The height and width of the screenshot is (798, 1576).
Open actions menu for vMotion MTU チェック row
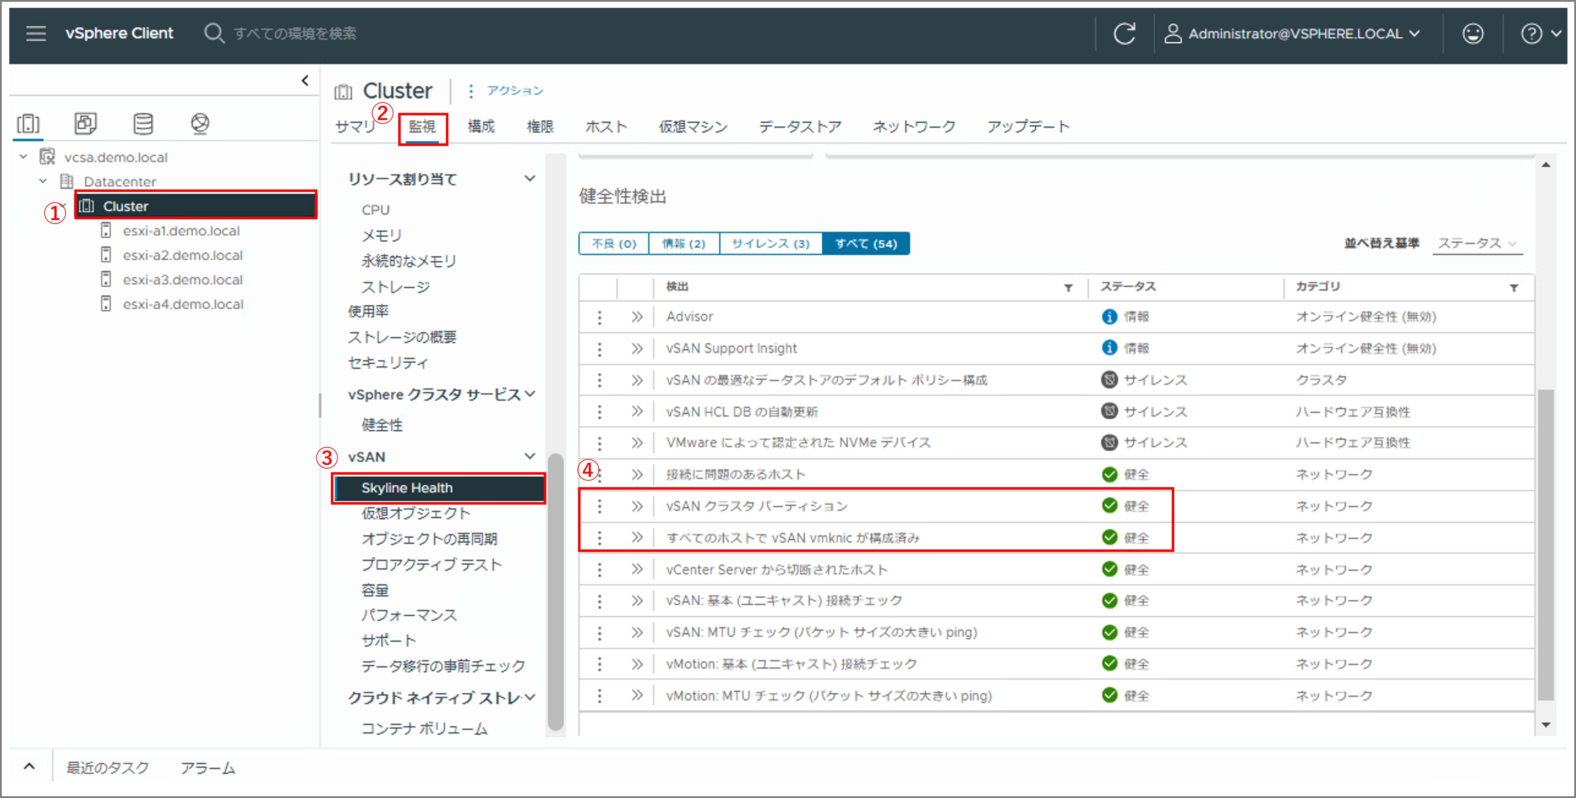tap(599, 696)
